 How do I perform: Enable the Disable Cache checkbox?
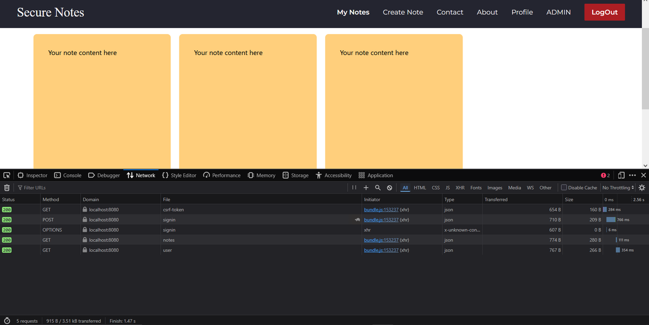pos(564,188)
